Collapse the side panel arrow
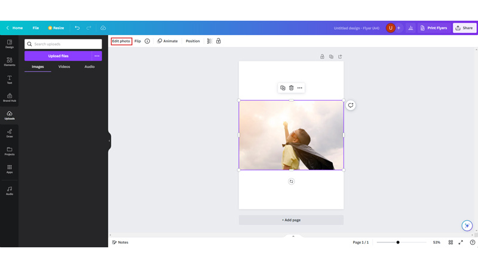This screenshot has height=268, width=478. pyautogui.click(x=109, y=141)
